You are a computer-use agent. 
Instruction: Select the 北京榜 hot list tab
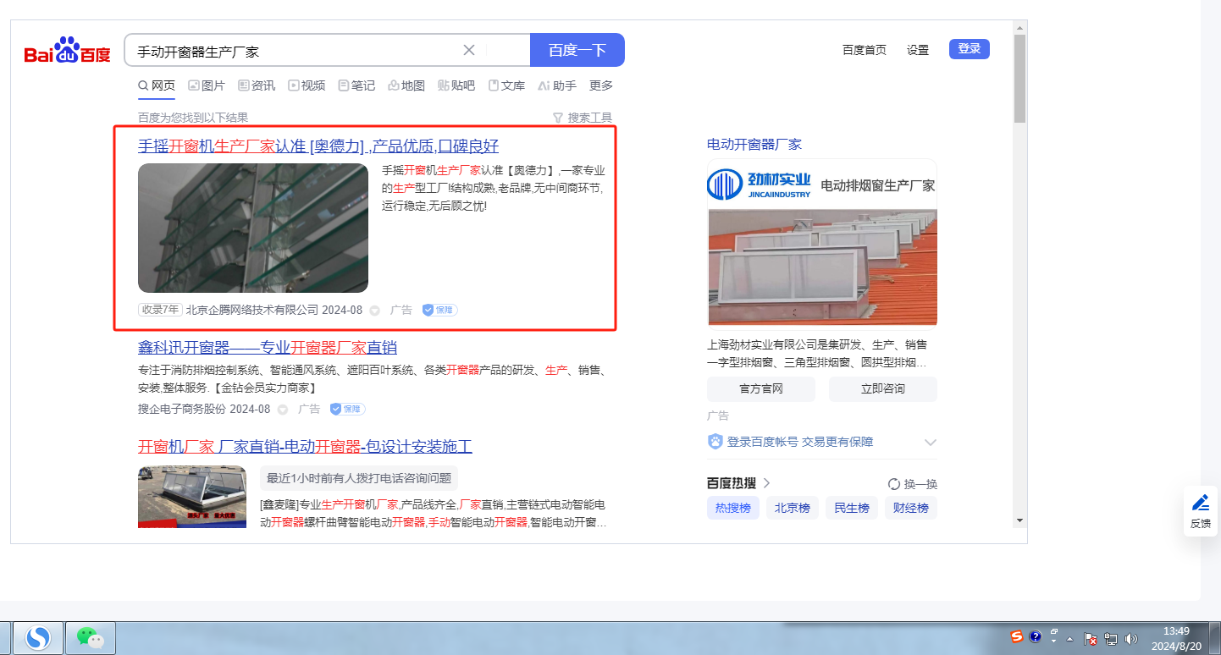[793, 508]
